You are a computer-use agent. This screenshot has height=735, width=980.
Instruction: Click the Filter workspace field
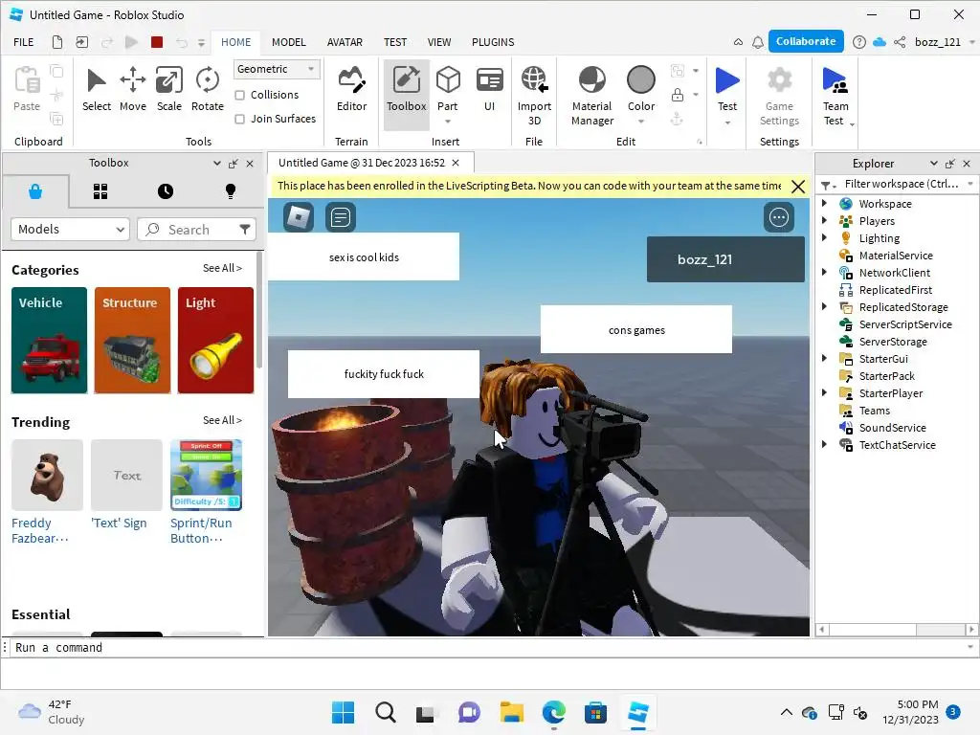tap(903, 184)
